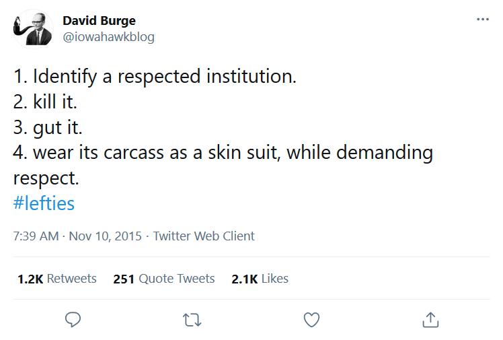Open the three-dot more options menu

coord(483,20)
